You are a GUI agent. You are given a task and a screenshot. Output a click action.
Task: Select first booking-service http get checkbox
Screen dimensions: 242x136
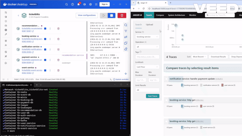click(166, 100)
